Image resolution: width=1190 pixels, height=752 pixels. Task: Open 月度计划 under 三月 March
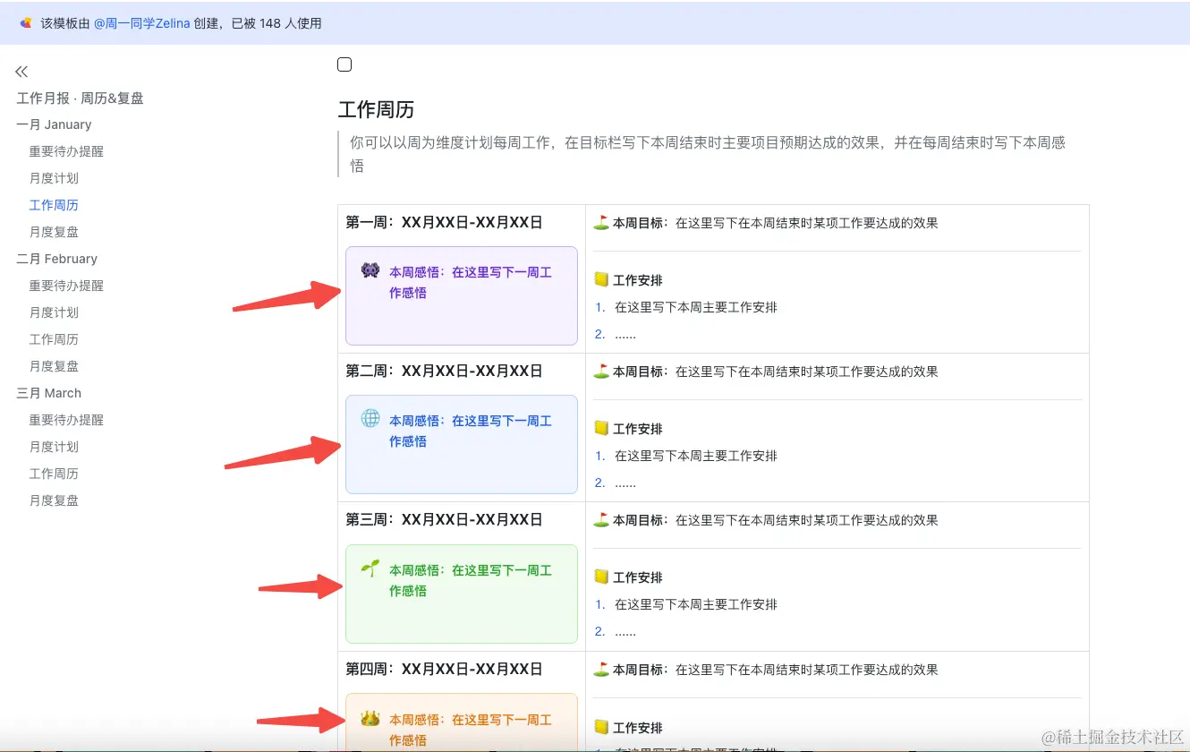point(54,447)
